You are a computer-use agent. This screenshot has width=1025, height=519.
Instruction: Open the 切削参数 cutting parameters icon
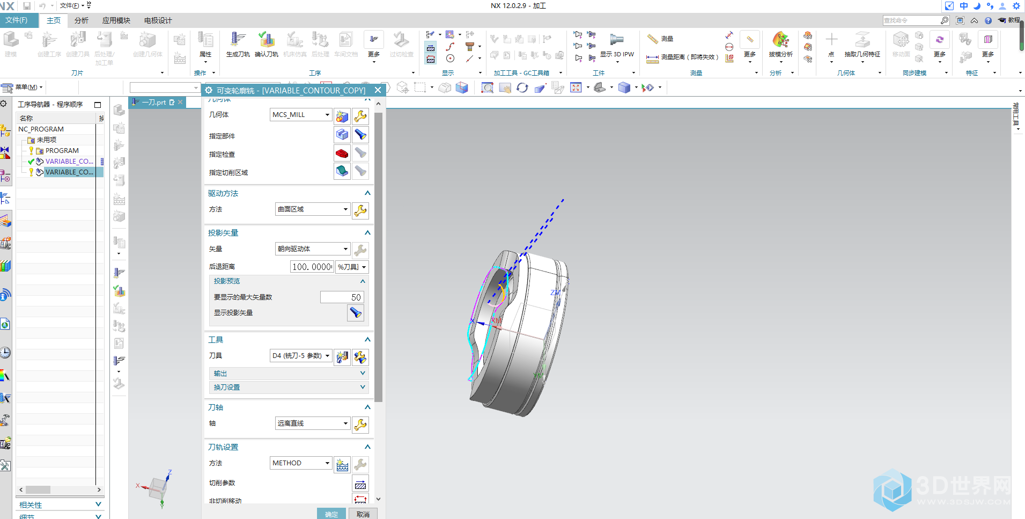[x=360, y=484]
